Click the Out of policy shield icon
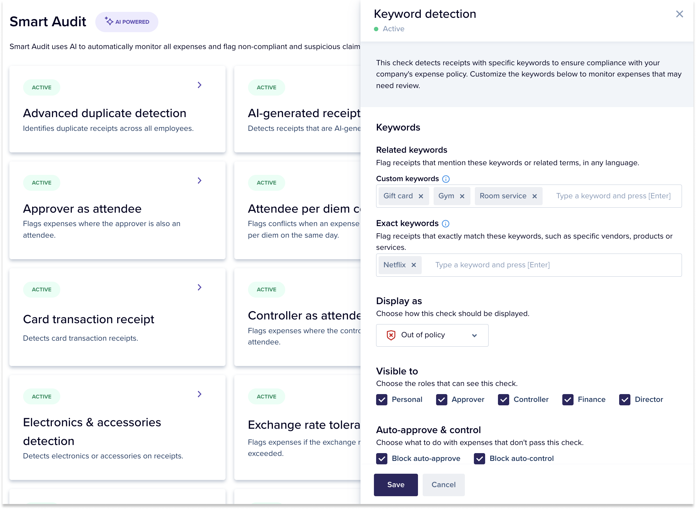The width and height of the screenshot is (696, 509). point(391,335)
